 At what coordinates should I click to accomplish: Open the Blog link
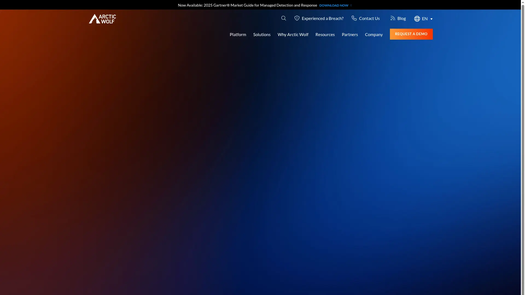click(401, 18)
